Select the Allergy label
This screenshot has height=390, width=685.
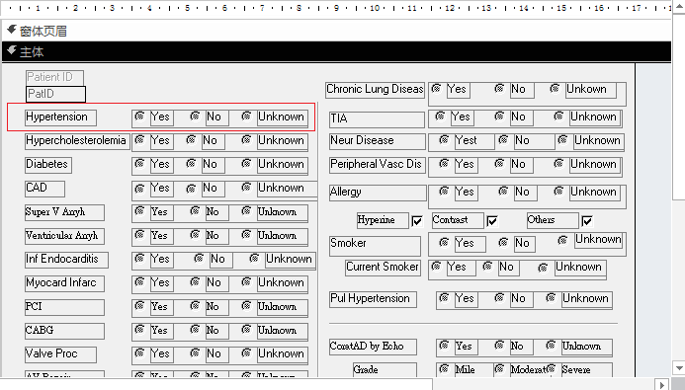click(x=378, y=193)
